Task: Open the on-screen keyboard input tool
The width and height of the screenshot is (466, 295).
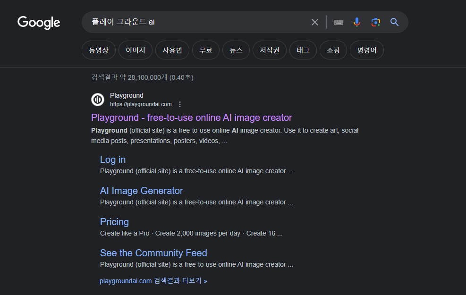Action: point(338,22)
